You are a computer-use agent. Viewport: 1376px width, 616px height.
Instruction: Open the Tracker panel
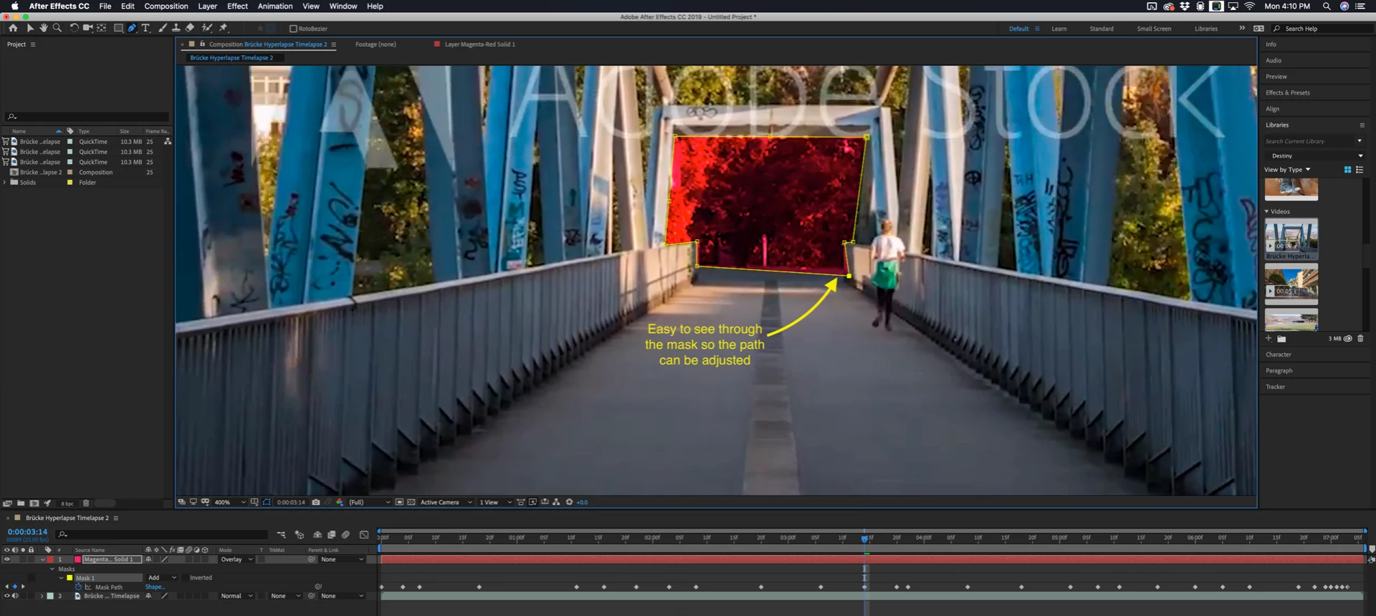(x=1275, y=387)
